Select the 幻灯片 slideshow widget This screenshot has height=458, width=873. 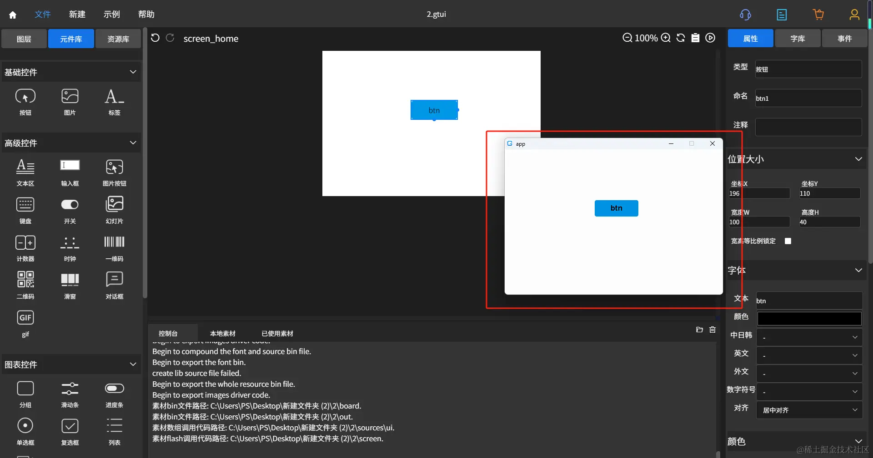(x=115, y=211)
